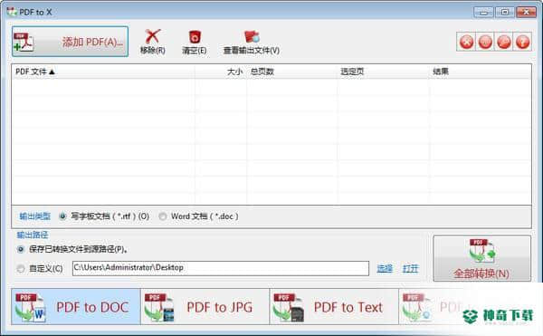Image resolution: width=543 pixels, height=336 pixels.
Task: Switch to the PDF to Text tab
Action: point(334,306)
